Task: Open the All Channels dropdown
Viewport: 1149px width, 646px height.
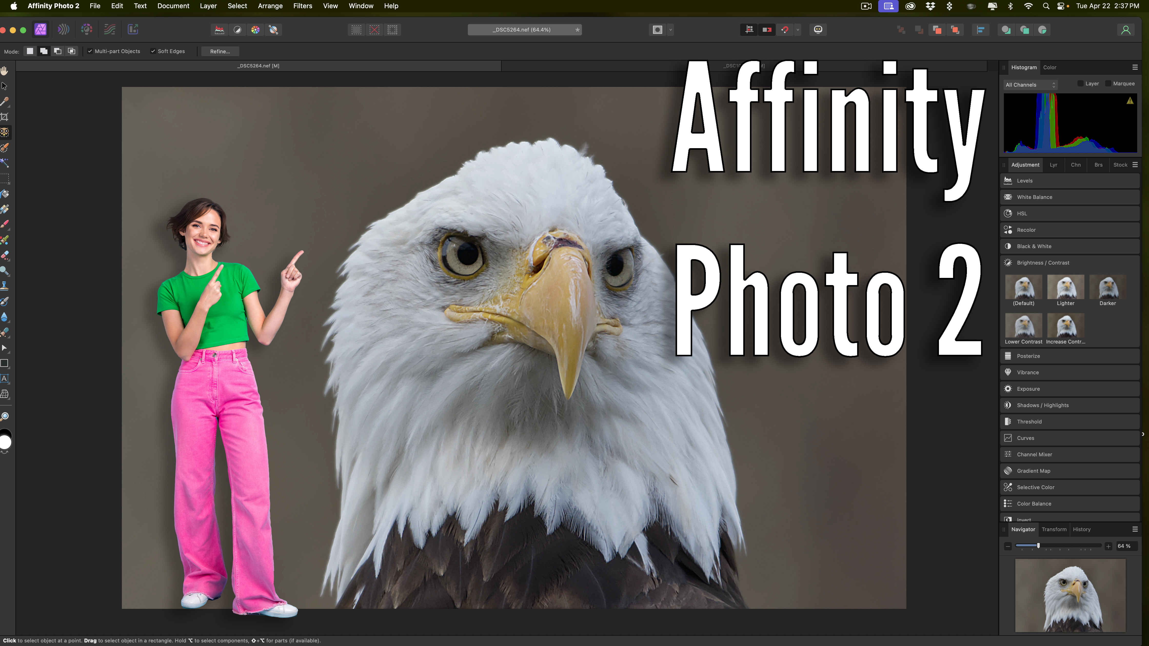Action: click(x=1030, y=85)
